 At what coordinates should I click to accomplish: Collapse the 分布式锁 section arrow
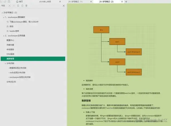click(5, 63)
